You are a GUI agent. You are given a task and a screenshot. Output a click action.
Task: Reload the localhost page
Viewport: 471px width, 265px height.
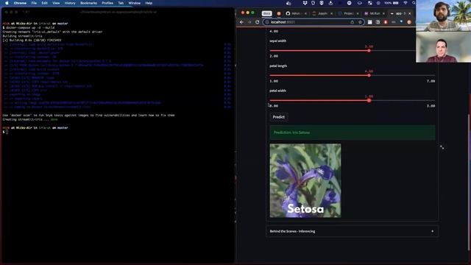[257, 22]
